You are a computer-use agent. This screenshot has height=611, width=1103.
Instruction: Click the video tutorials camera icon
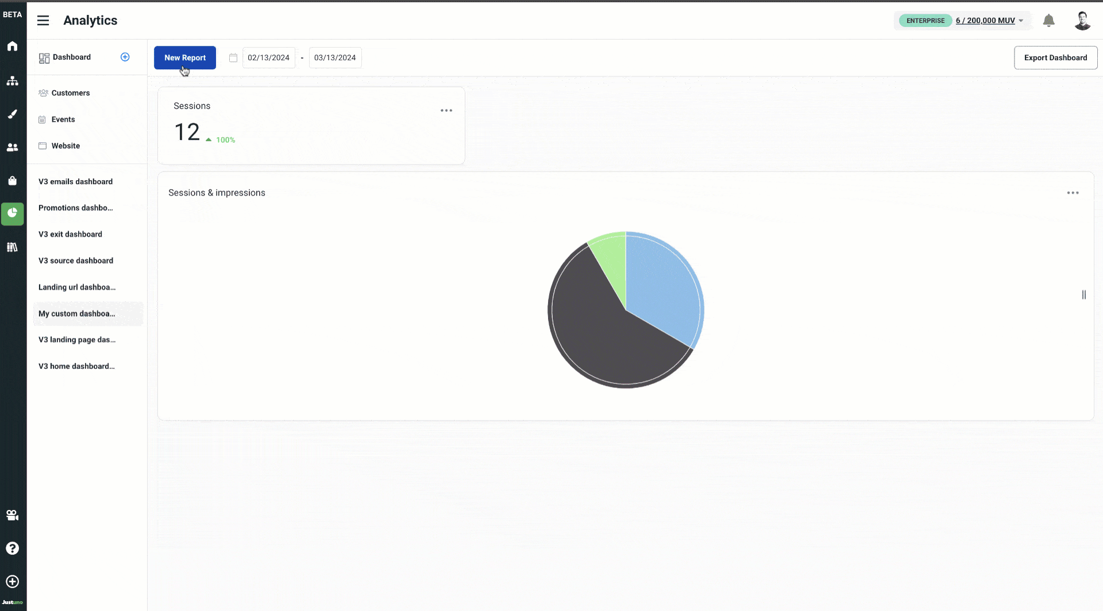coord(12,515)
